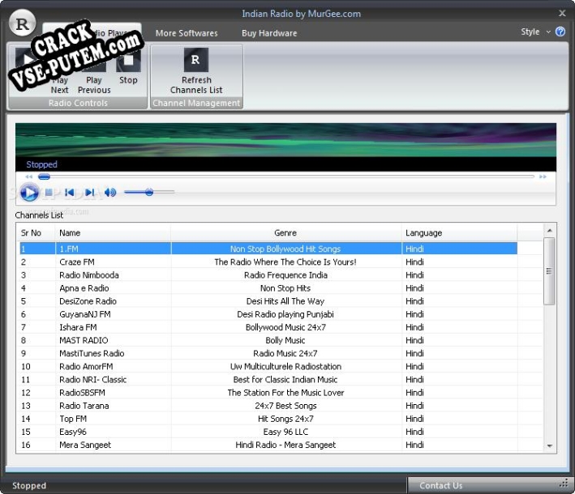Switch to the Buy Hardware tab
This screenshot has width=575, height=494.
[x=269, y=33]
